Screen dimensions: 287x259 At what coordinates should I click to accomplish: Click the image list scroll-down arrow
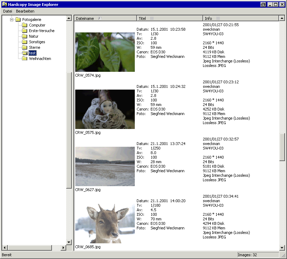click(x=282, y=247)
